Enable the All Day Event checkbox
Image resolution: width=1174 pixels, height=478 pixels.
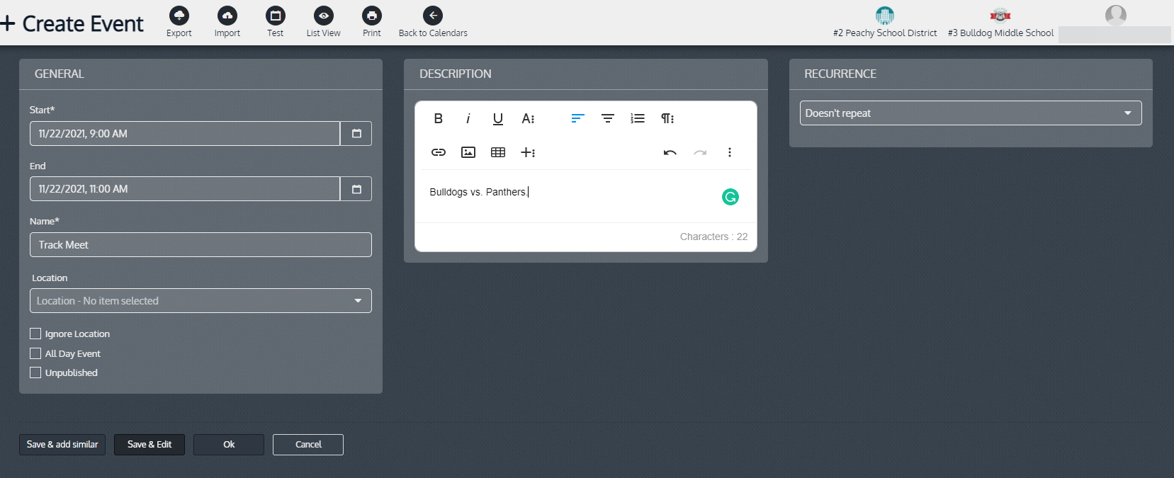[35, 353]
